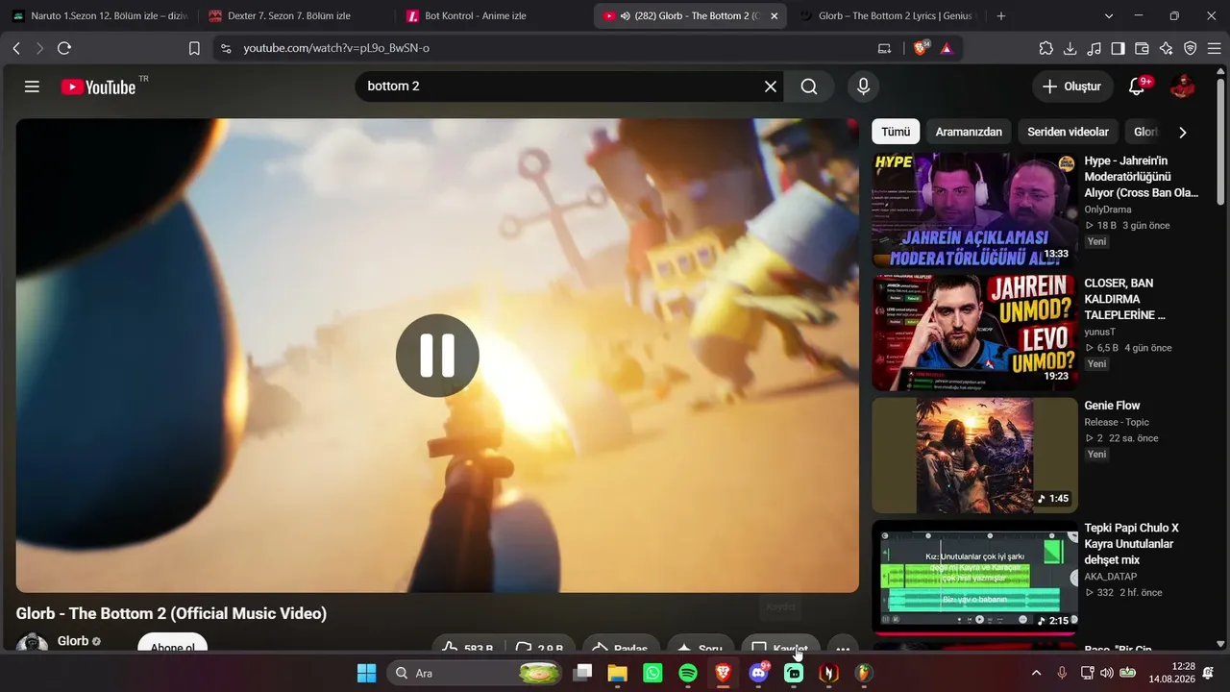Screen dimensions: 1230x692
Task: Open WhatsApp from the taskbar
Action: 653,673
